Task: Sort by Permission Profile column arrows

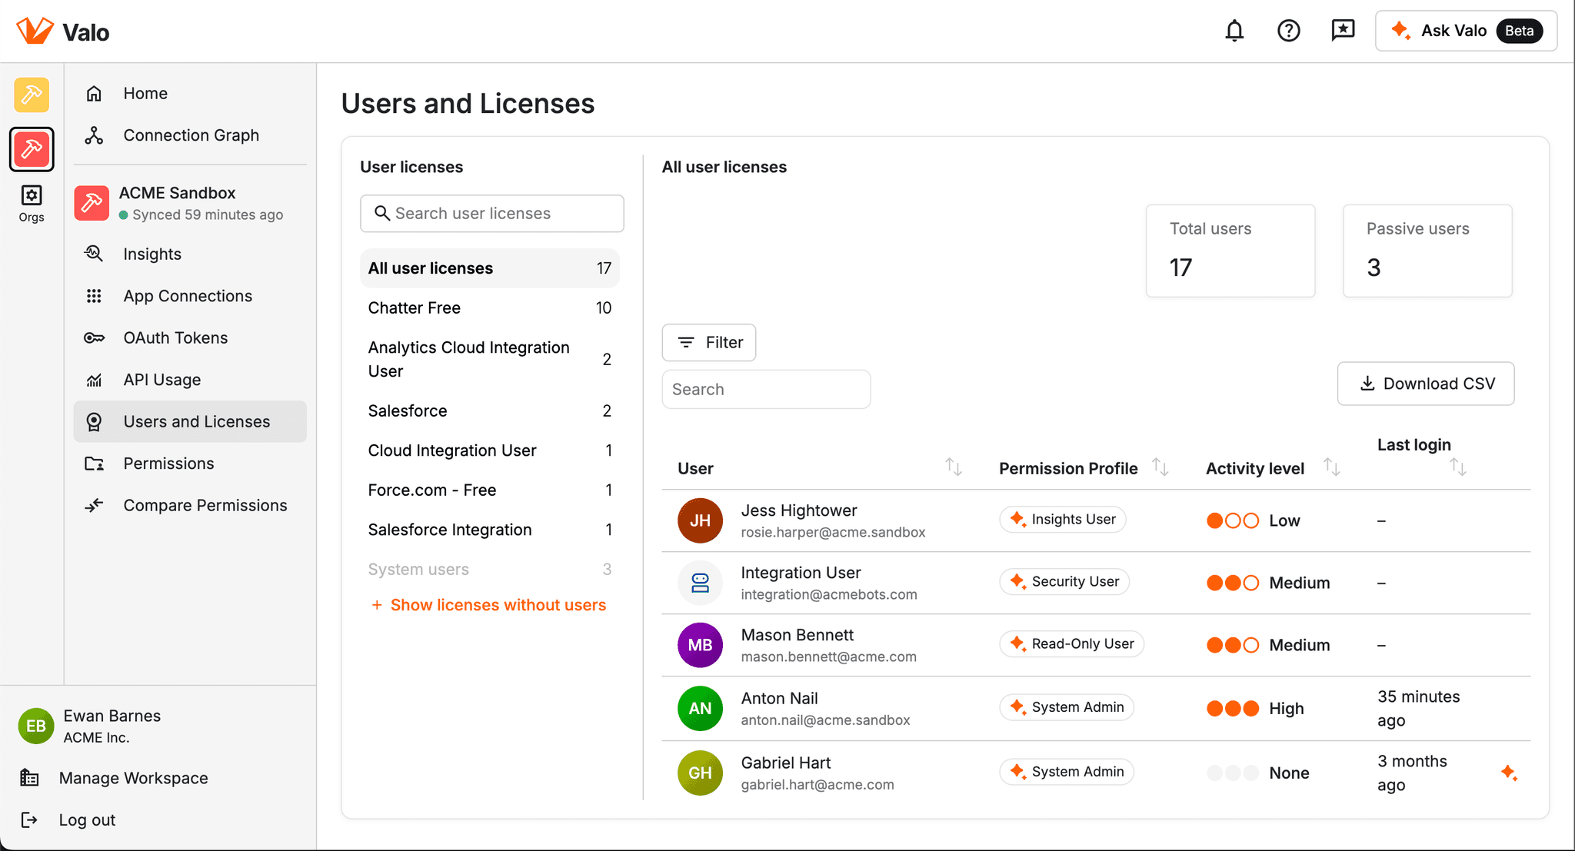Action: (1160, 467)
